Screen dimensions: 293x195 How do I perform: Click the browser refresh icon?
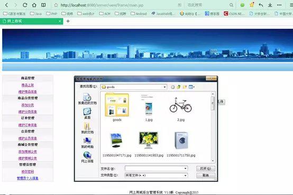(x=25, y=5)
